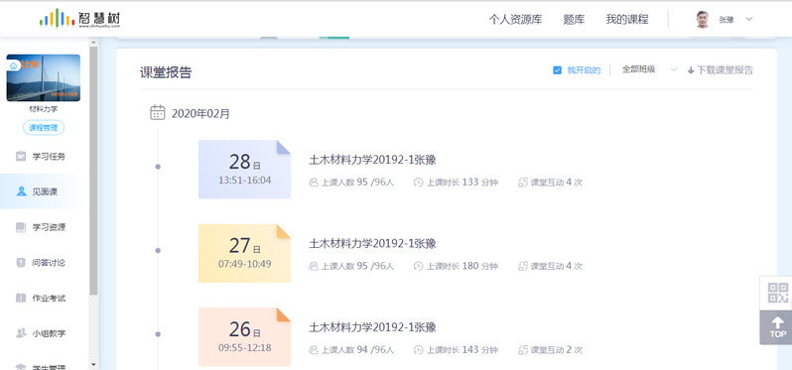
Task: Toggle the 我开启的 checkbox
Action: point(557,70)
